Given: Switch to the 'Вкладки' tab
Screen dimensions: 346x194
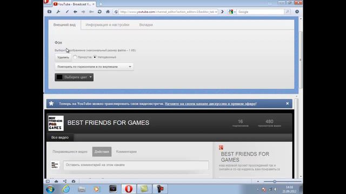Looking at the screenshot, I should 146,25.
